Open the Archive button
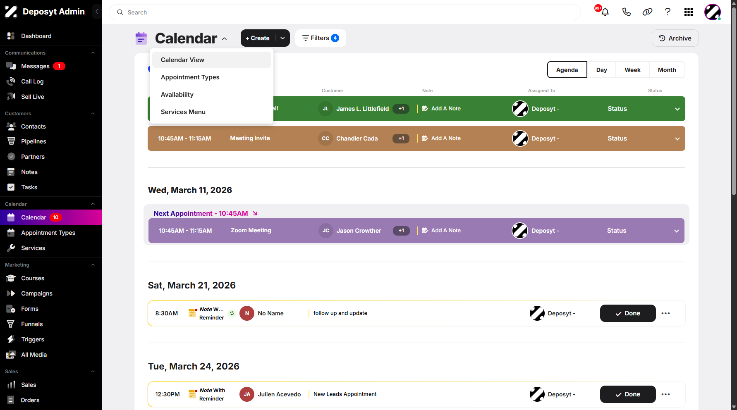Screen dimensions: 737x410 [675, 38]
